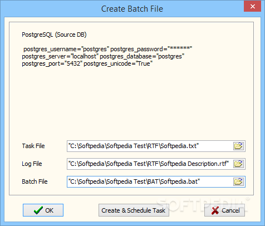Cancel the Create Batch File dialog

pyautogui.click(x=224, y=210)
